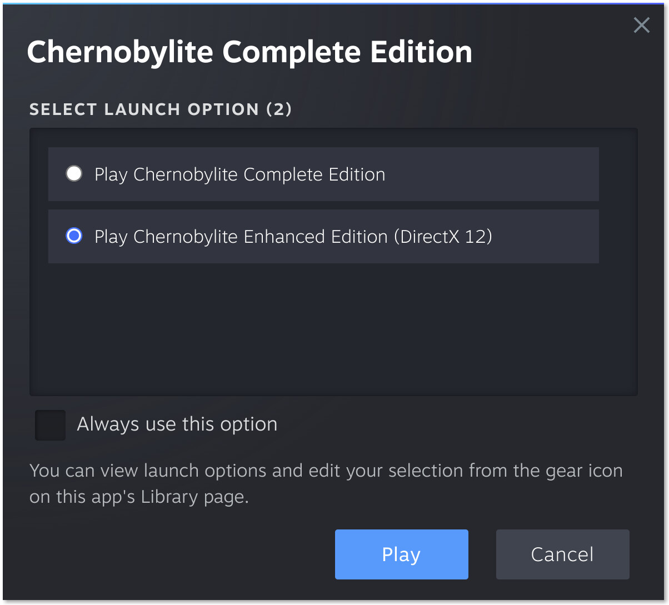Cancel the launch option dialog
Image resolution: width=669 pixels, height=605 pixels.
tap(562, 554)
